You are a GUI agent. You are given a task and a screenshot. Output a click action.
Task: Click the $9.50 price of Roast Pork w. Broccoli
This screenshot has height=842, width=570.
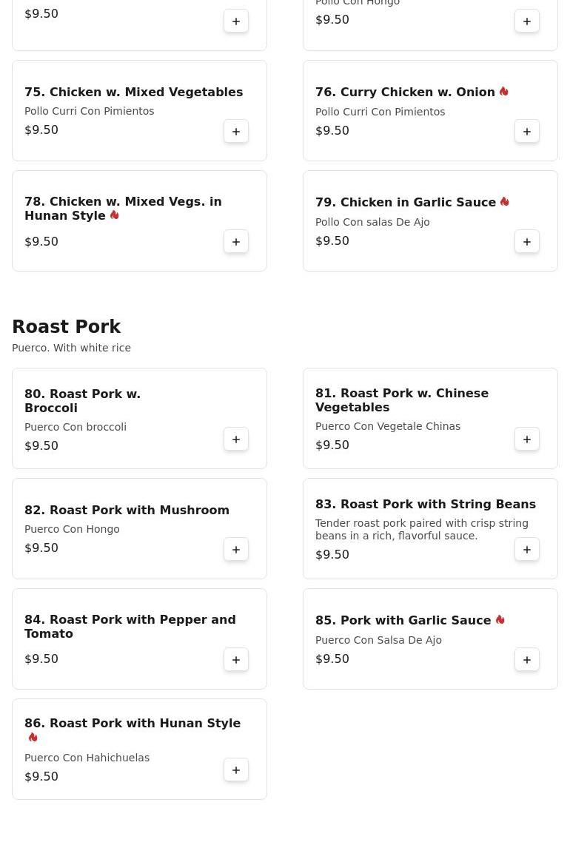tap(41, 446)
